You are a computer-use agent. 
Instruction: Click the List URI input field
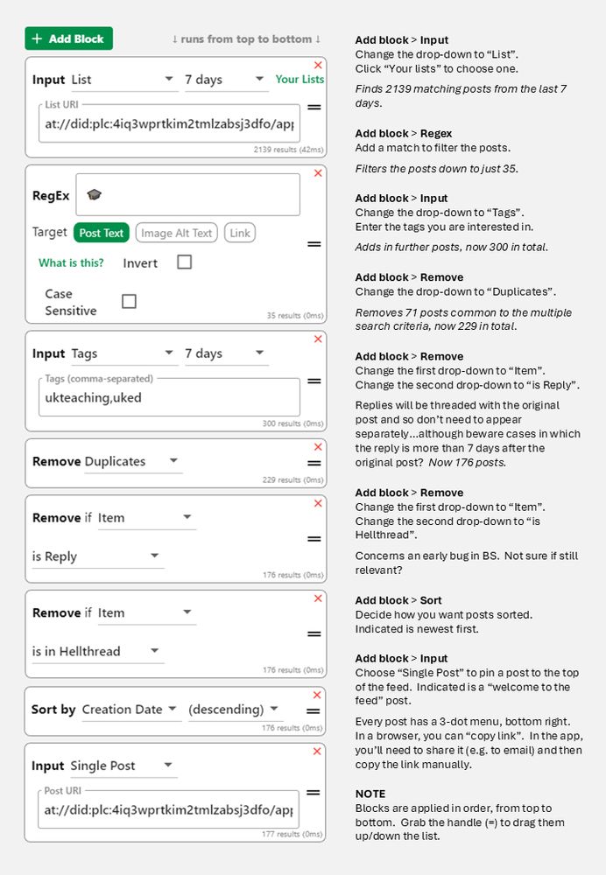point(169,123)
